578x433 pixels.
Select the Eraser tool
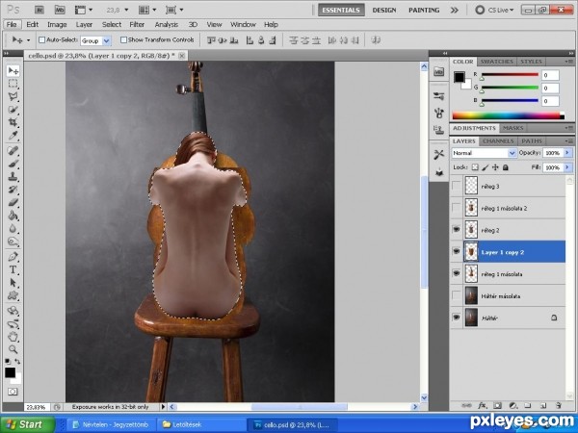(x=13, y=202)
